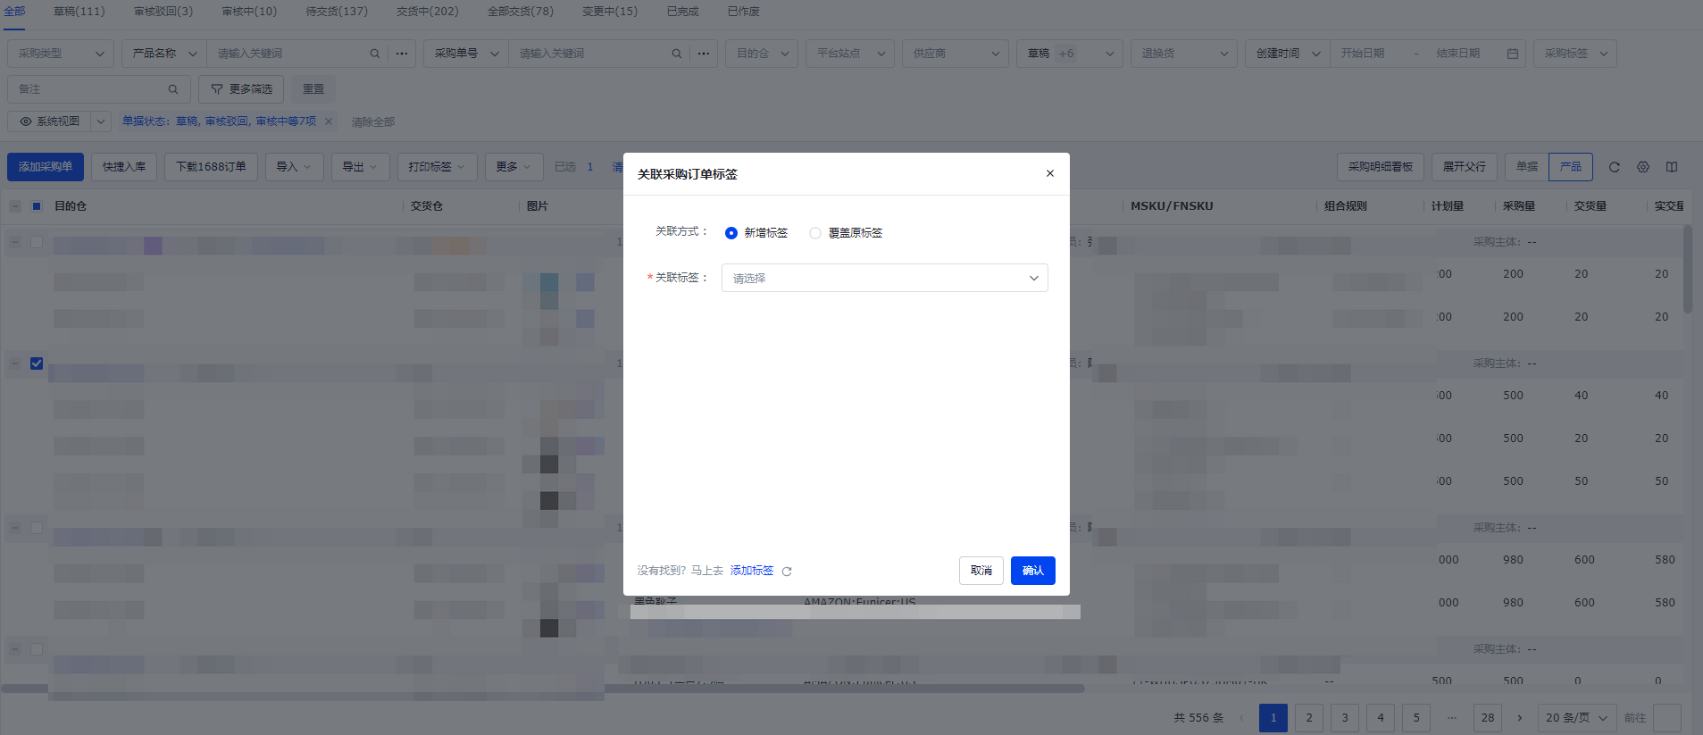Screen dimensions: 1703x735
Task: Expand the 平台站点 filter dropdown
Action: coord(850,54)
